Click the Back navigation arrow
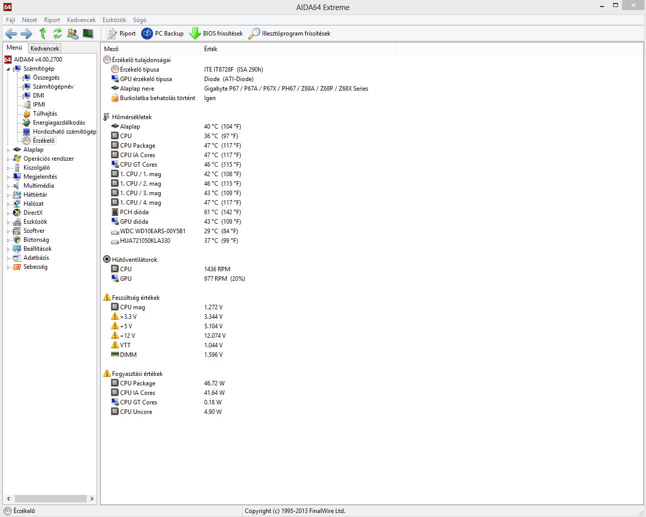Screen dimensions: 646x517 (11, 34)
